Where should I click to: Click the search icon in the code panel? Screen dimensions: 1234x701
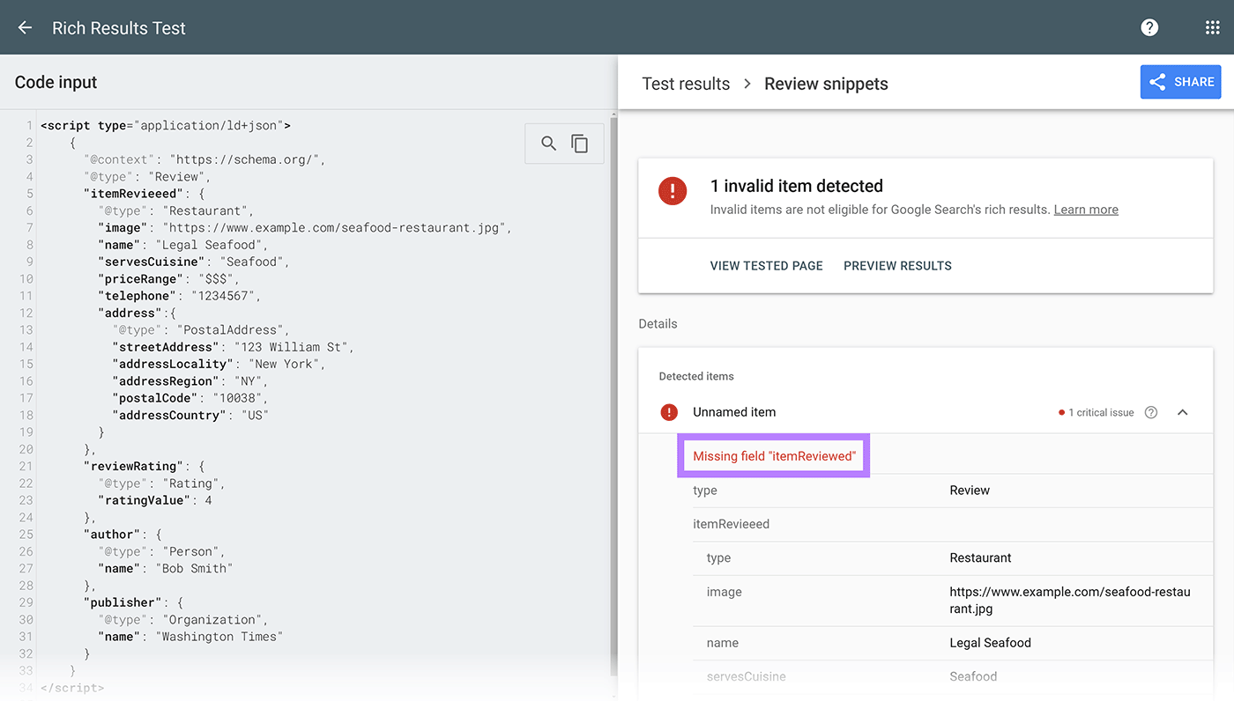[x=548, y=143]
